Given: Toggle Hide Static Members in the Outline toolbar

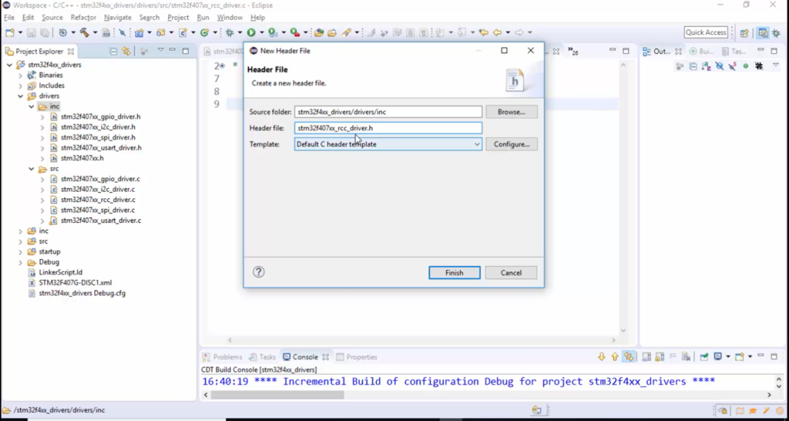Looking at the screenshot, I should [732, 66].
